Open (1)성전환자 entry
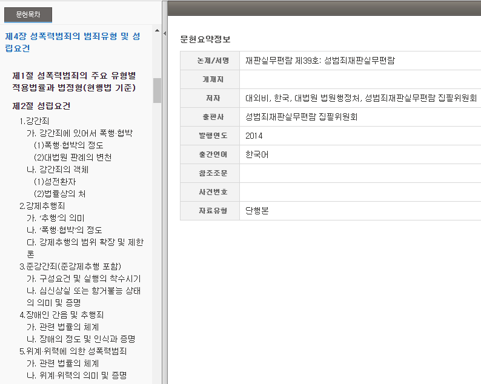 pos(55,182)
